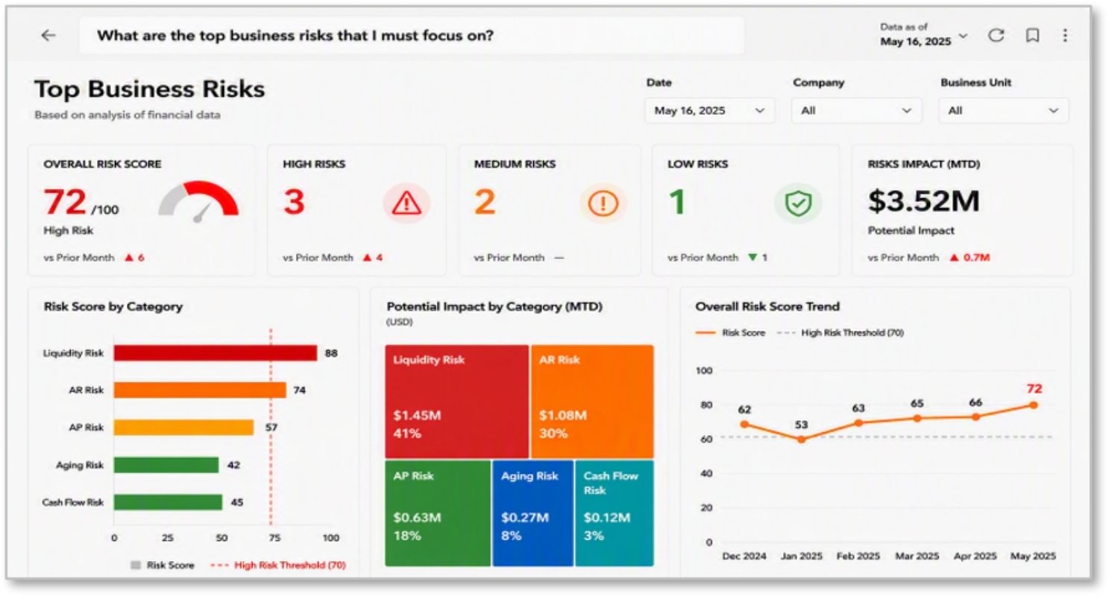Click the AP Risk yellow bar
This screenshot has width=1109, height=596.
(183, 427)
